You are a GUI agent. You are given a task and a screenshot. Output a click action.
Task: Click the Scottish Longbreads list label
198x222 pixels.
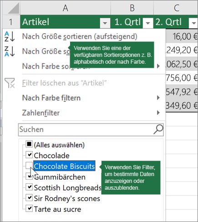pyautogui.click(x=68, y=188)
